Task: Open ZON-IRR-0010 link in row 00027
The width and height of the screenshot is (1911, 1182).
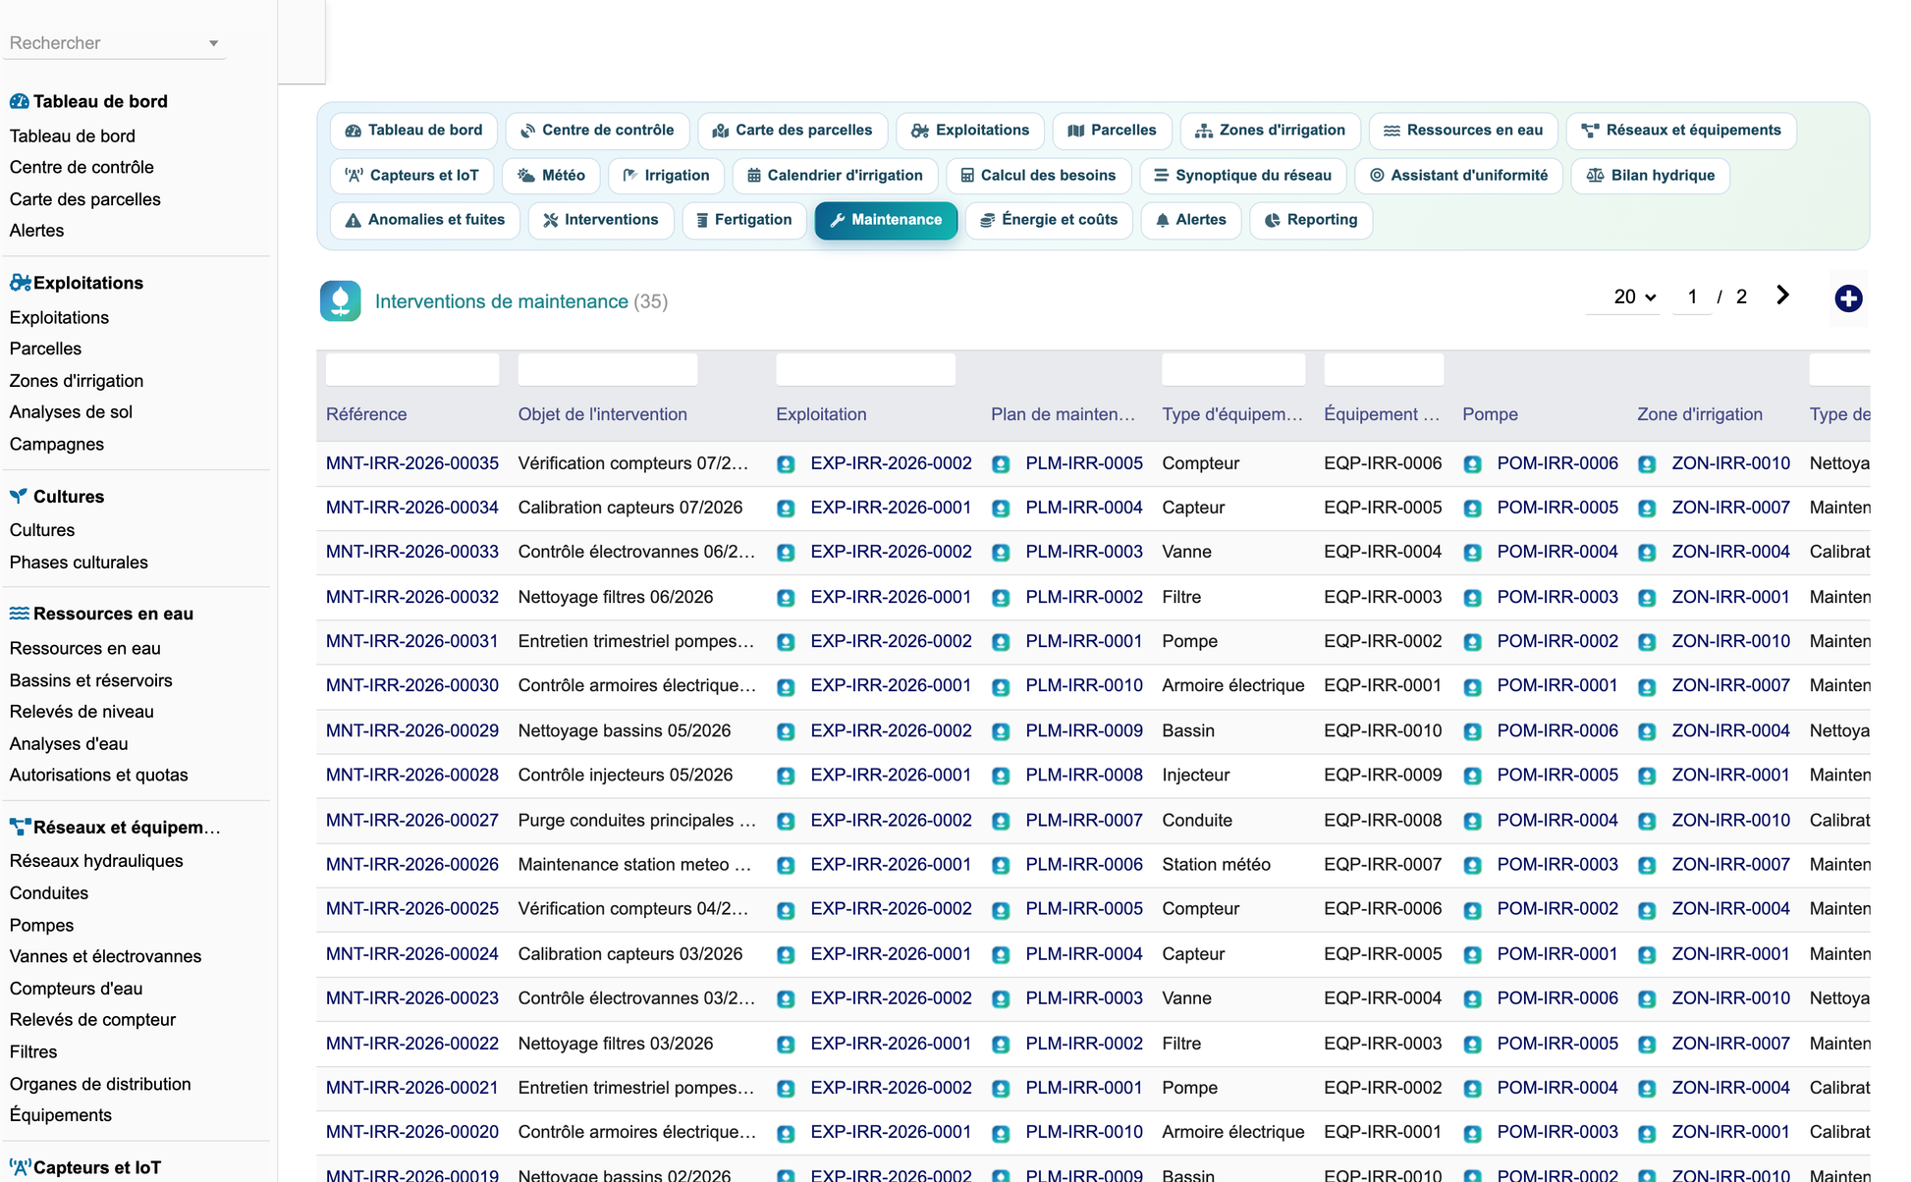Action: click(1731, 820)
